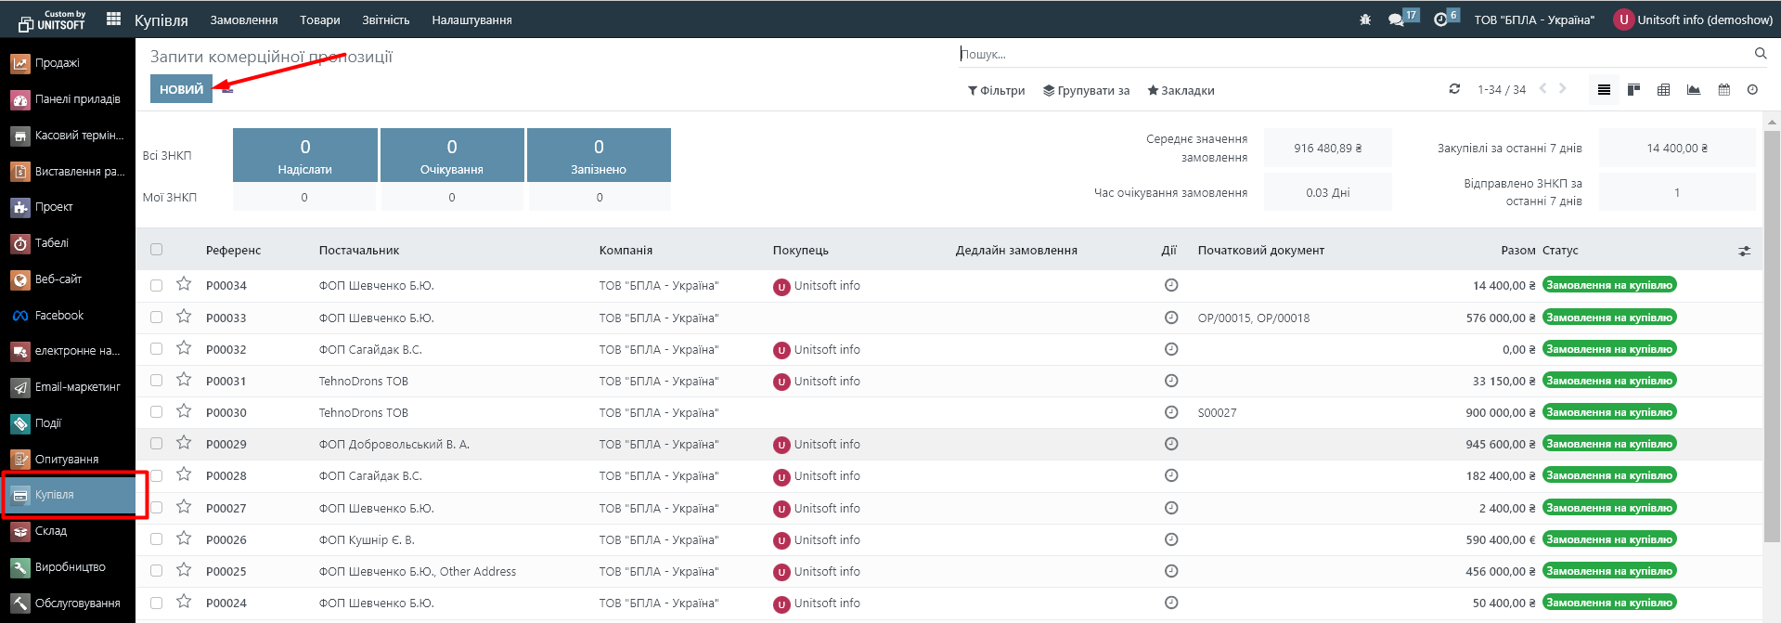
Task: Expand the Групувати за dropdown
Action: tap(1086, 91)
